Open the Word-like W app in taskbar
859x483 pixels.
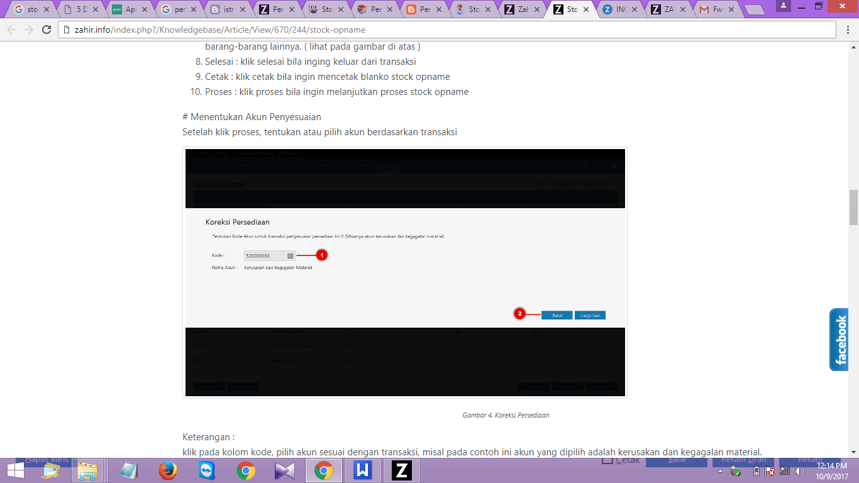[x=363, y=470]
